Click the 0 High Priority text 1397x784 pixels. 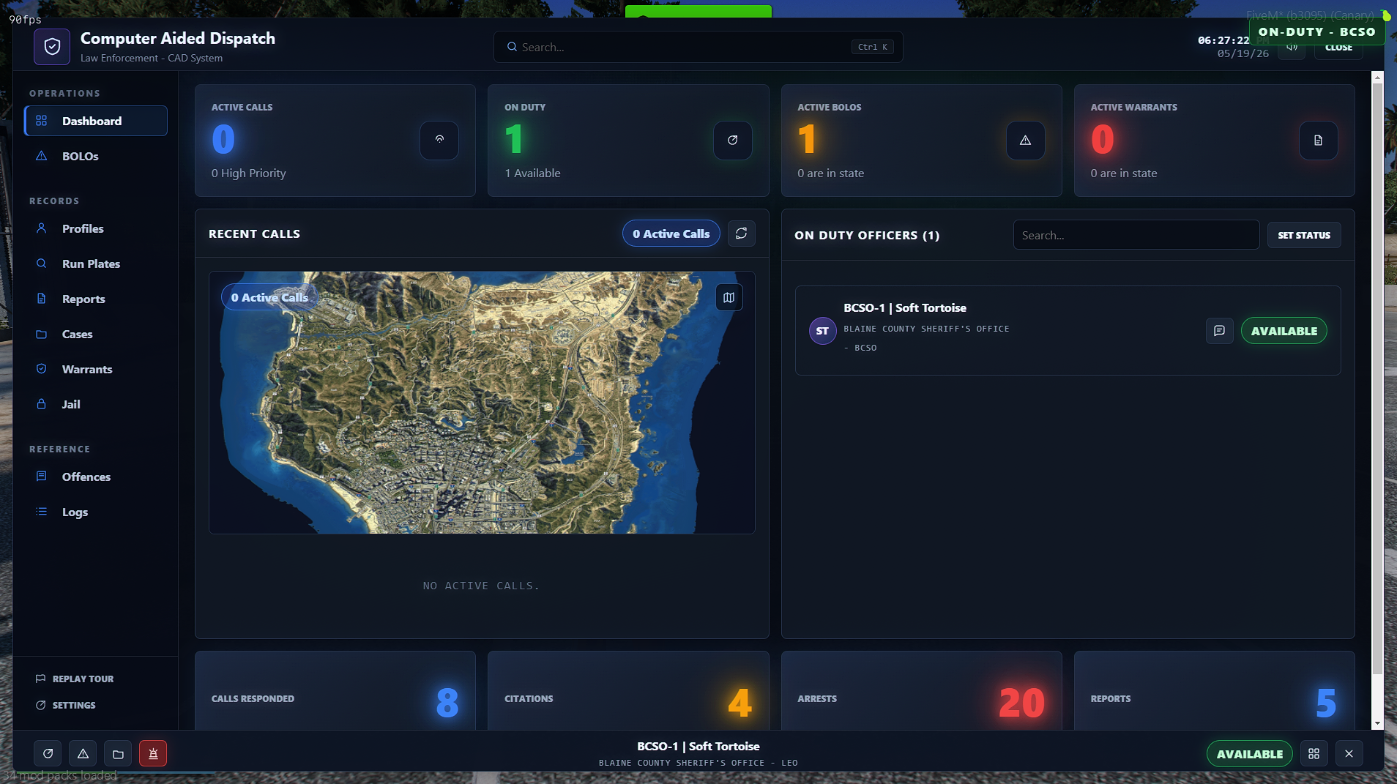click(248, 173)
